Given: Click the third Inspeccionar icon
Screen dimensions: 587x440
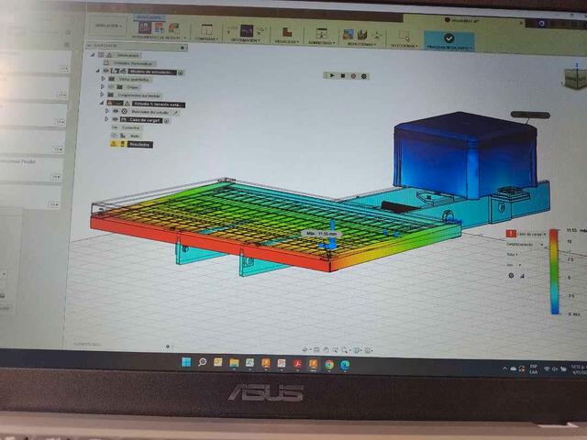Looking at the screenshot, I should point(377,36).
